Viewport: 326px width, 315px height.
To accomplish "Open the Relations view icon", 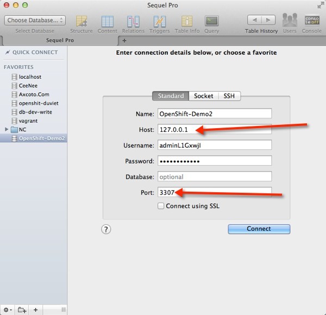I will (133, 21).
